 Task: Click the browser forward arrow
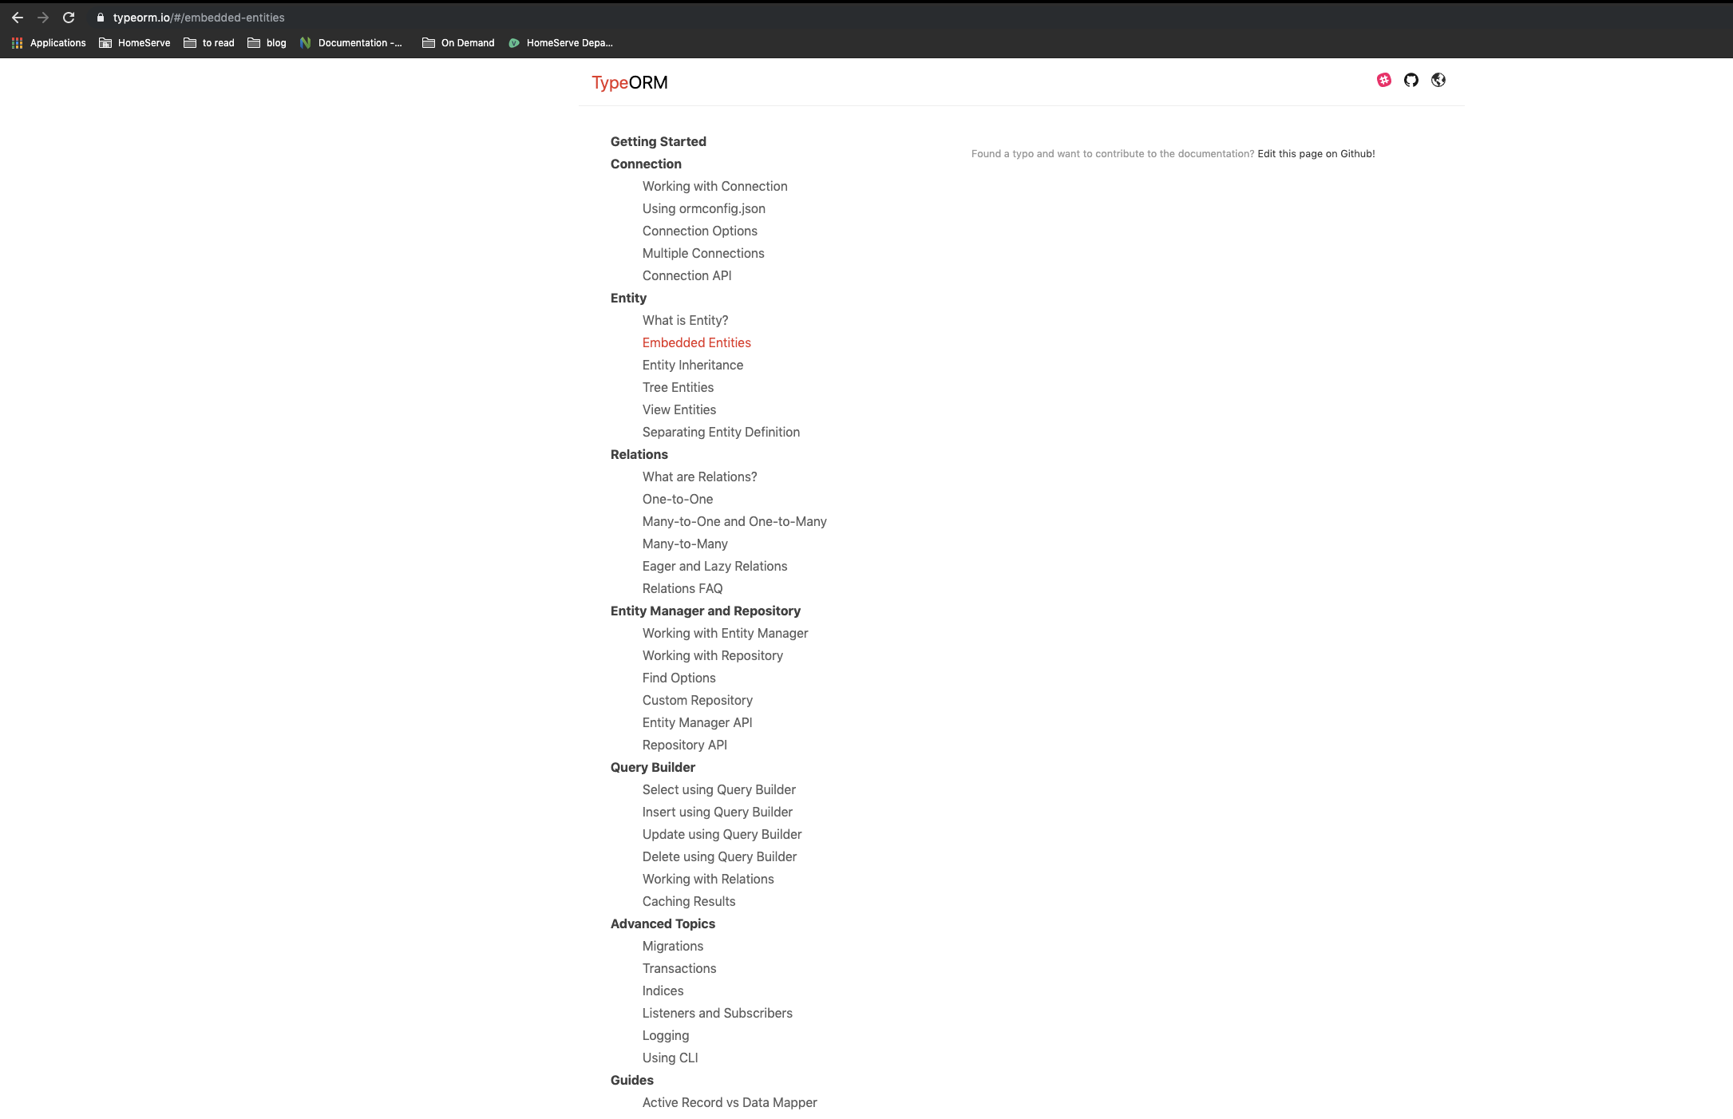click(x=43, y=18)
